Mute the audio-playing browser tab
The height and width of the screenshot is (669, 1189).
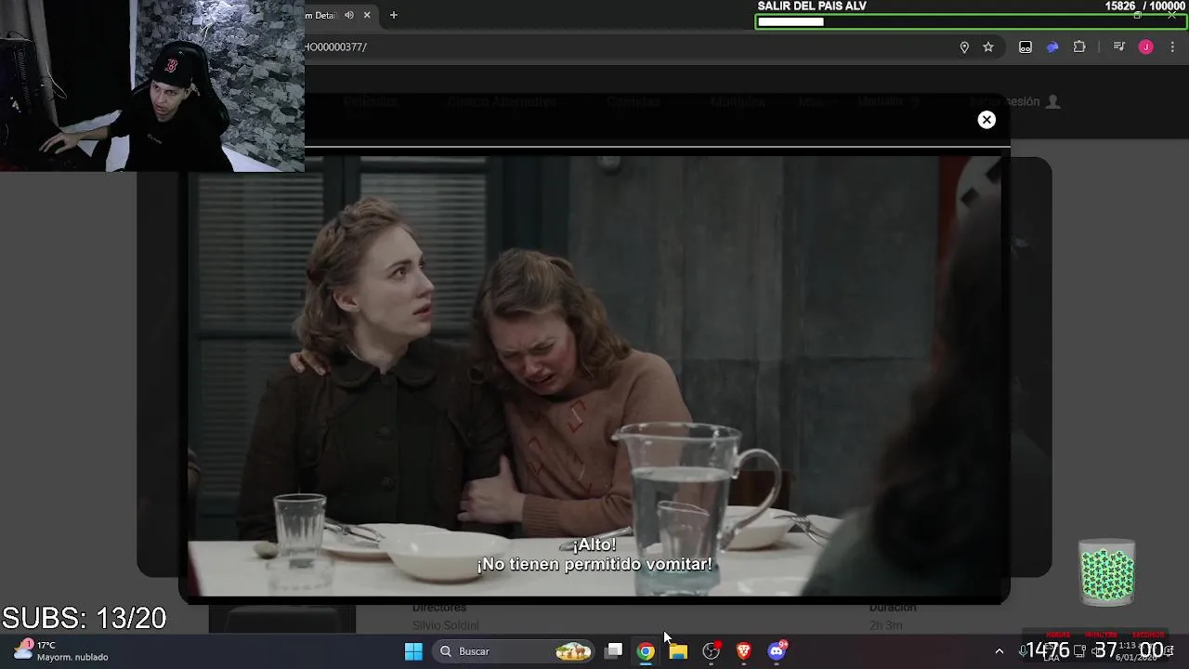(x=349, y=15)
